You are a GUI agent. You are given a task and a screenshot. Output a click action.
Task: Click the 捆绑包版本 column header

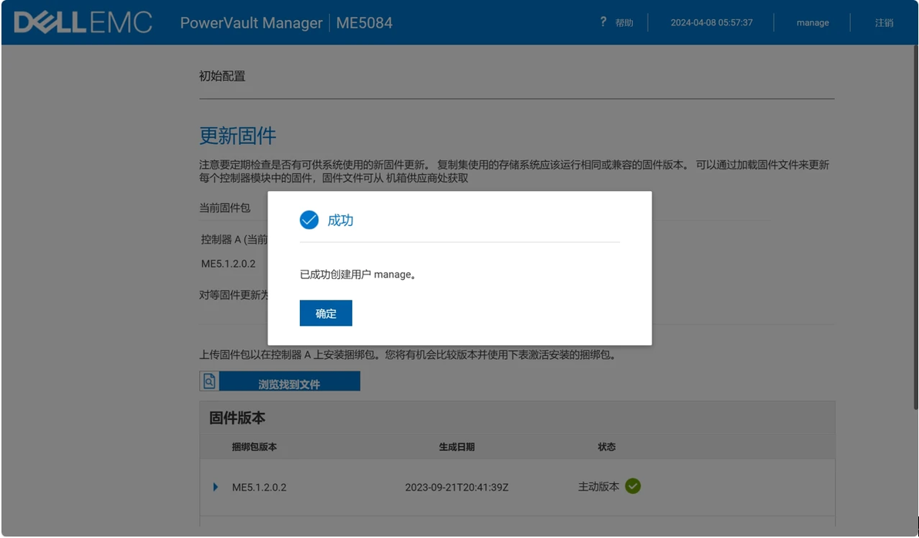[x=254, y=446]
